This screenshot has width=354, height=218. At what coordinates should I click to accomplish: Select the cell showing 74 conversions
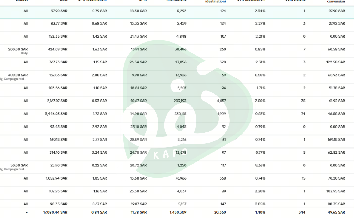[303, 114]
